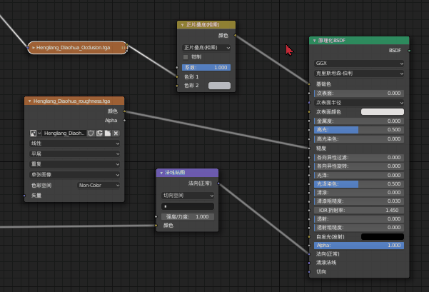The image size is (429, 292).
Task: Click the 自发光(发射) black color swatch
Action: point(383,237)
